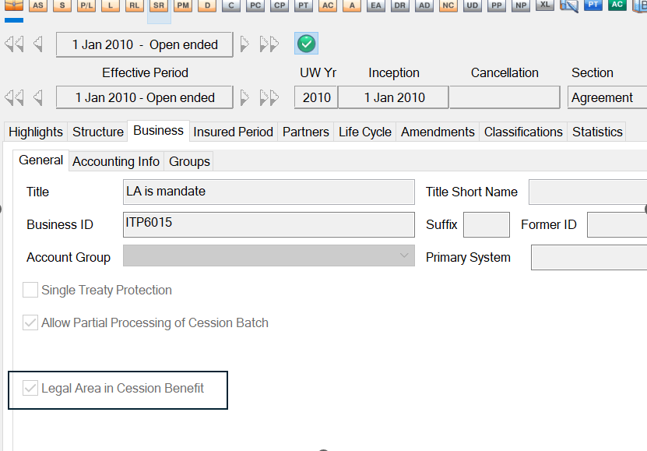Viewport: 647px width, 451px height.
Task: Click the Title Short Name input field
Action: pos(587,192)
